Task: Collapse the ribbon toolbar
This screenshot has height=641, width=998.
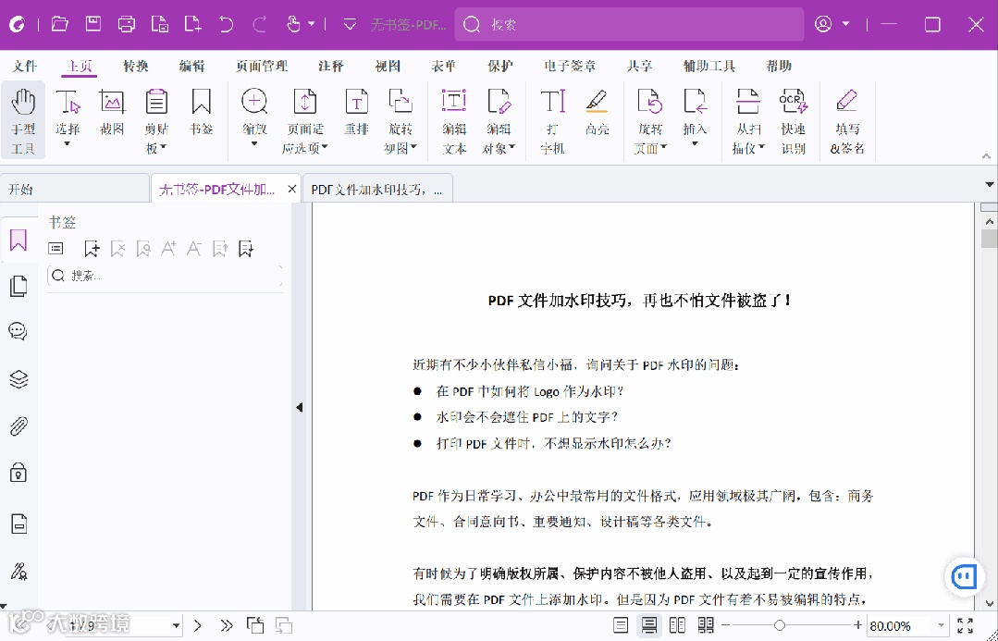Action: [x=986, y=156]
